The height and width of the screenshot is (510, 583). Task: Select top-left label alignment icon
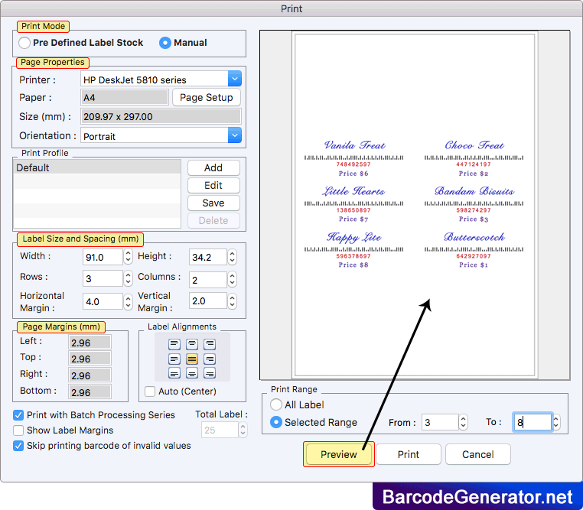(174, 344)
